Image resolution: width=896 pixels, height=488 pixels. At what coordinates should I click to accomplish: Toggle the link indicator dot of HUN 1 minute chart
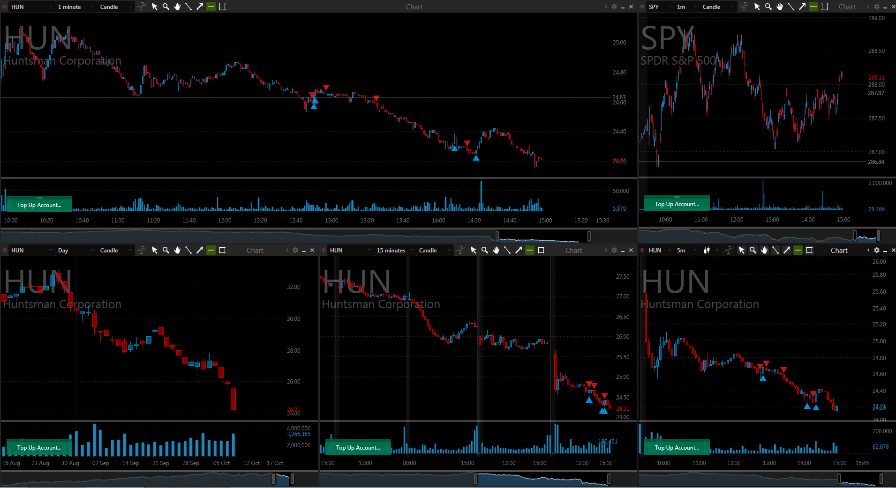5,7
